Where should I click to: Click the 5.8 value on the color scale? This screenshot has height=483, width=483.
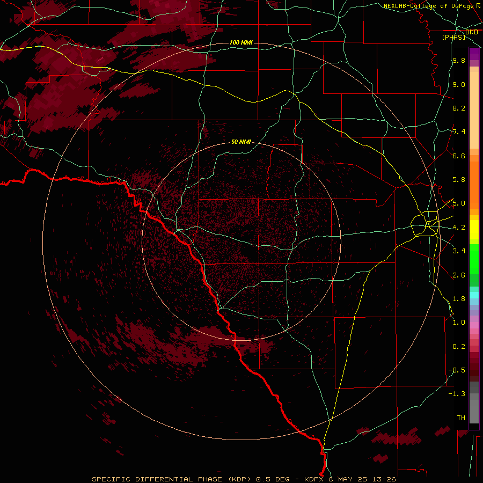[459, 180]
